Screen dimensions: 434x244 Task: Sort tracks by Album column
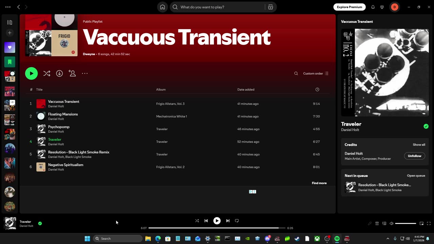coord(161,89)
